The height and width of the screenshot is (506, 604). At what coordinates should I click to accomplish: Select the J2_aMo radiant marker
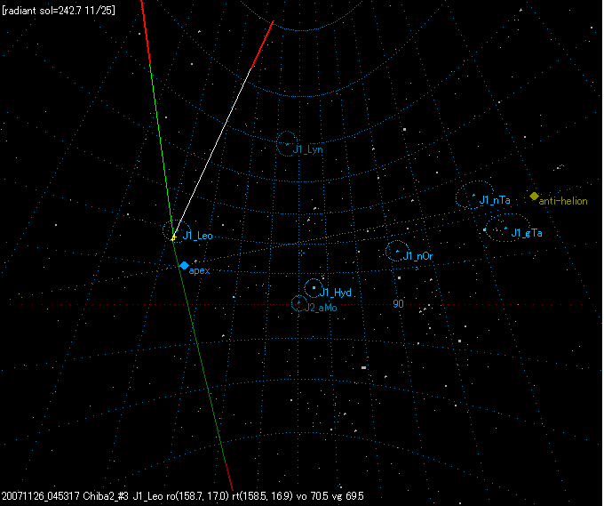click(x=298, y=303)
